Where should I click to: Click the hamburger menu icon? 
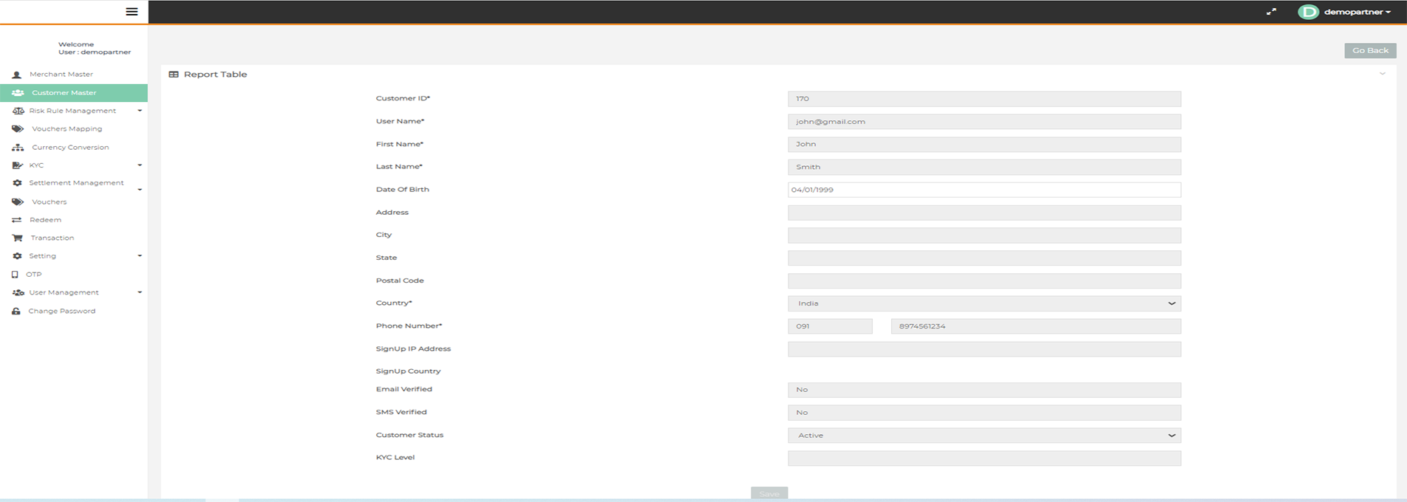click(132, 12)
